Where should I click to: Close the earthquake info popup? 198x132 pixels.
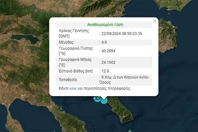coord(155,21)
